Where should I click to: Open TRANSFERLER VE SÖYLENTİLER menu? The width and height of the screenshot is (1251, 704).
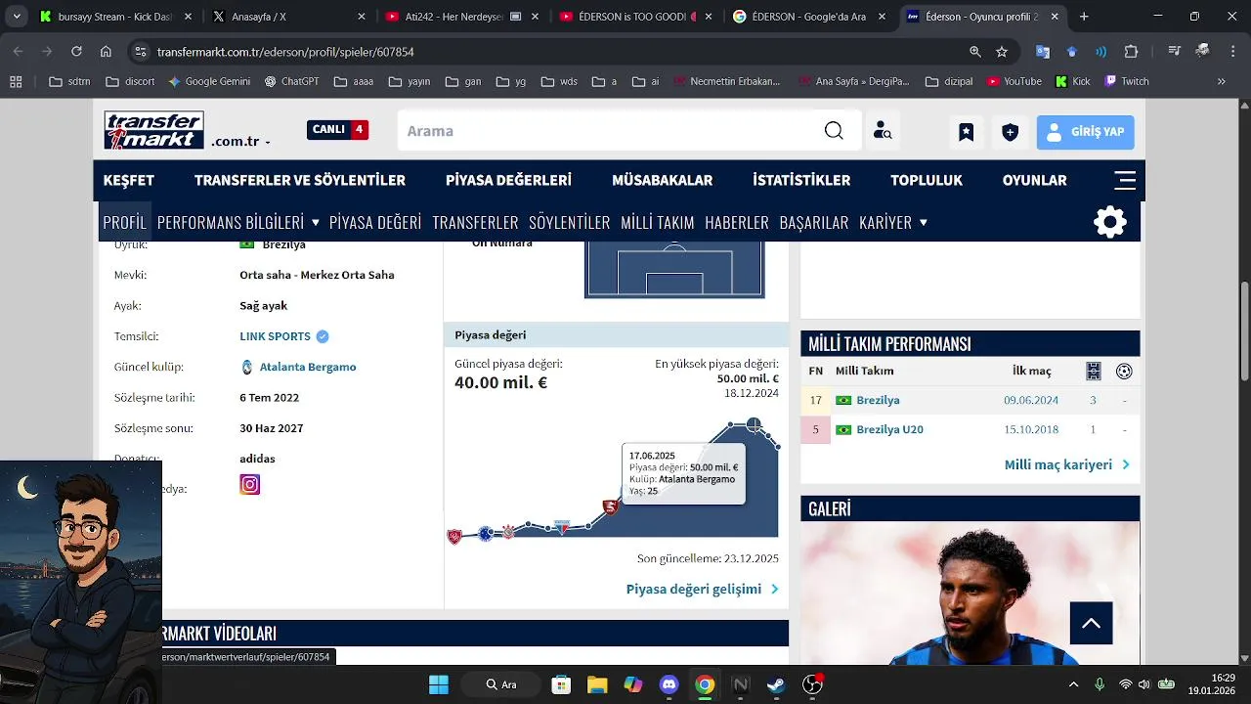point(300,180)
